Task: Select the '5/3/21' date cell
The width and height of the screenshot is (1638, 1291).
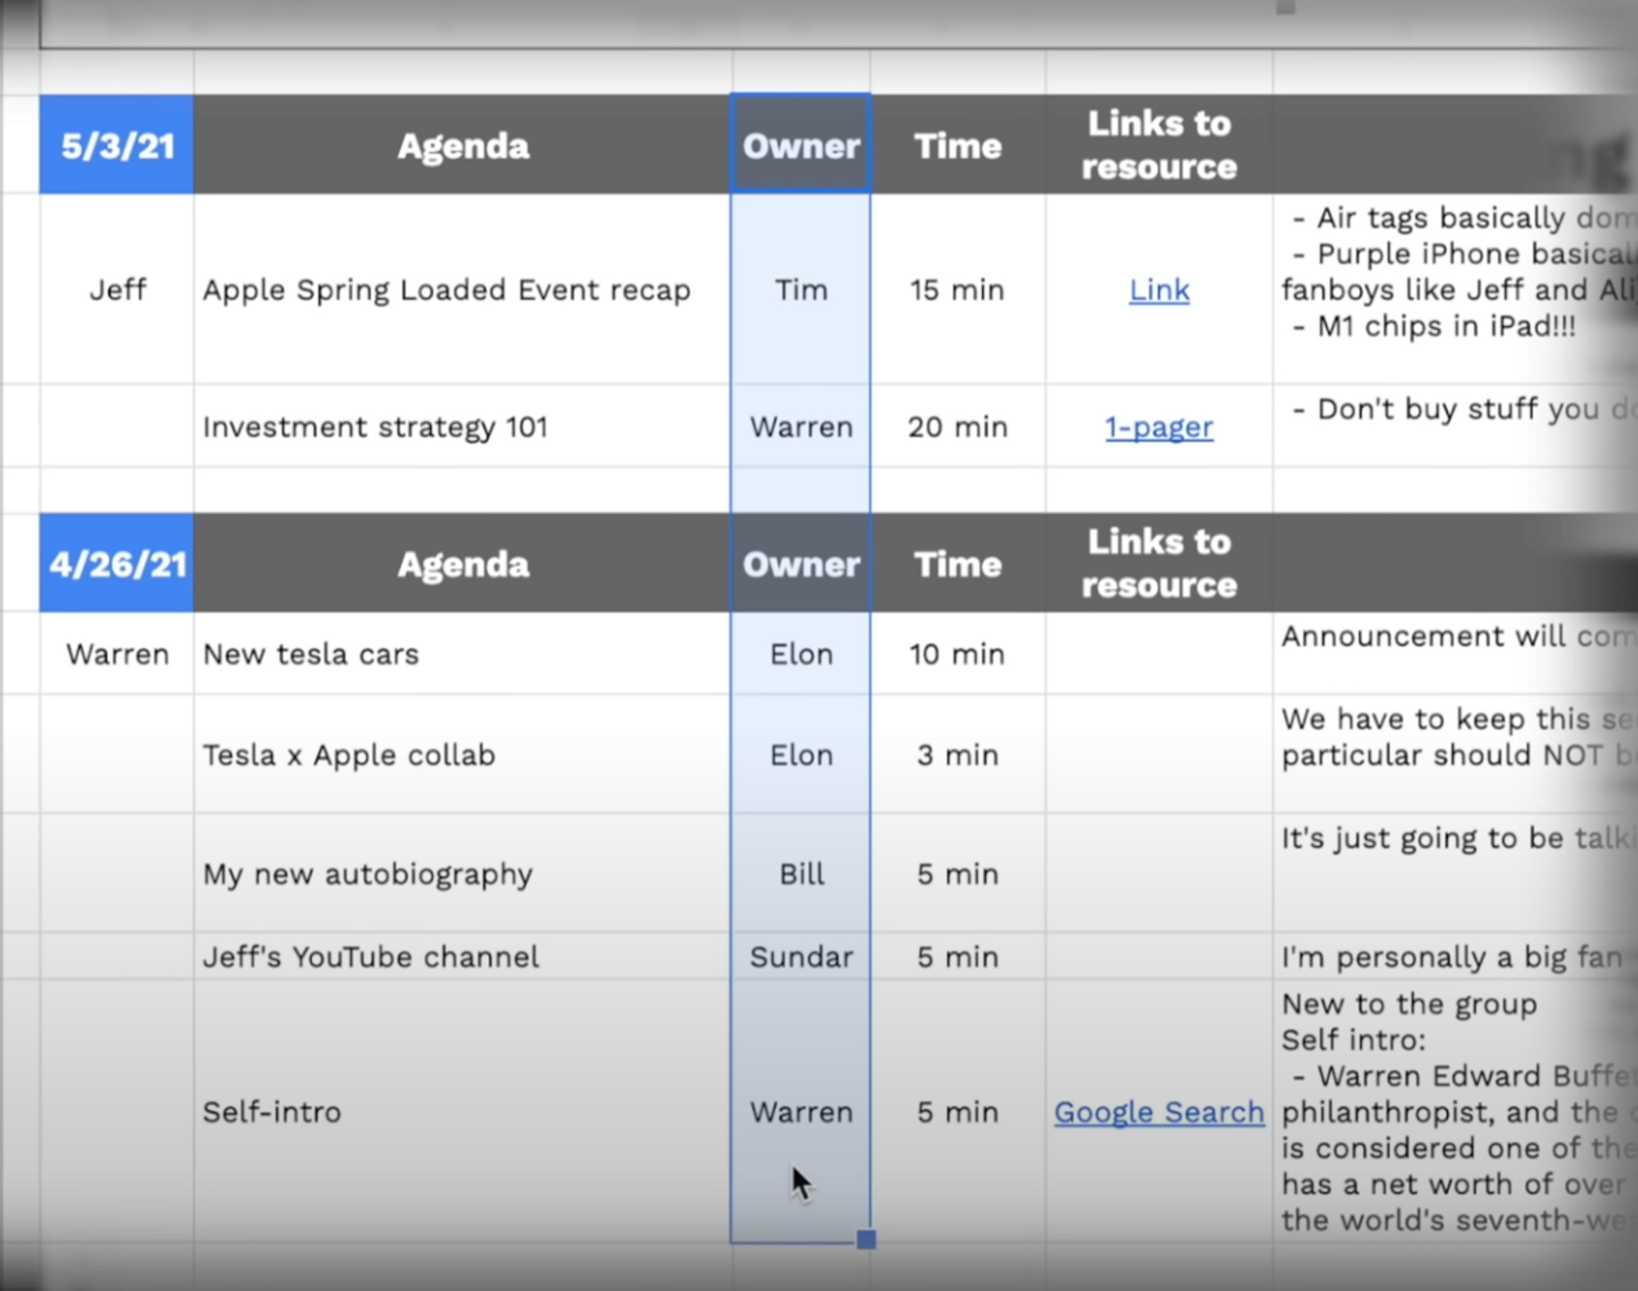Action: (x=117, y=145)
